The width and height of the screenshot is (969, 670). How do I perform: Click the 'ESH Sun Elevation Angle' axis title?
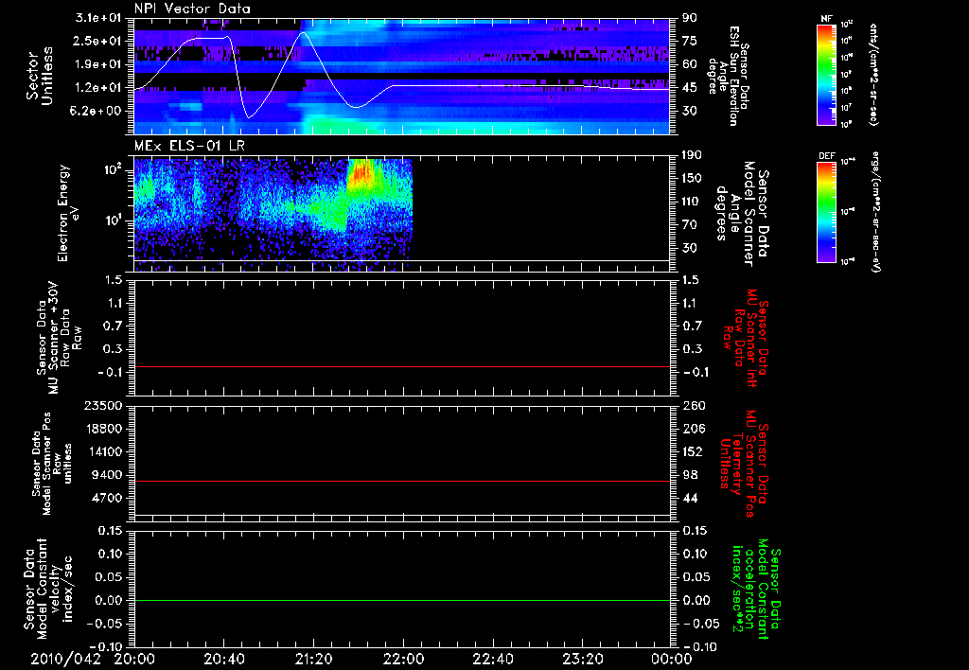728,76
